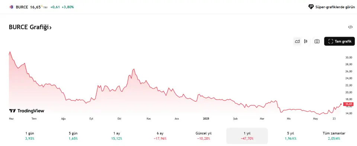Select the 6 ay range
Viewport: 357px width, 146px height.
(x=160, y=136)
